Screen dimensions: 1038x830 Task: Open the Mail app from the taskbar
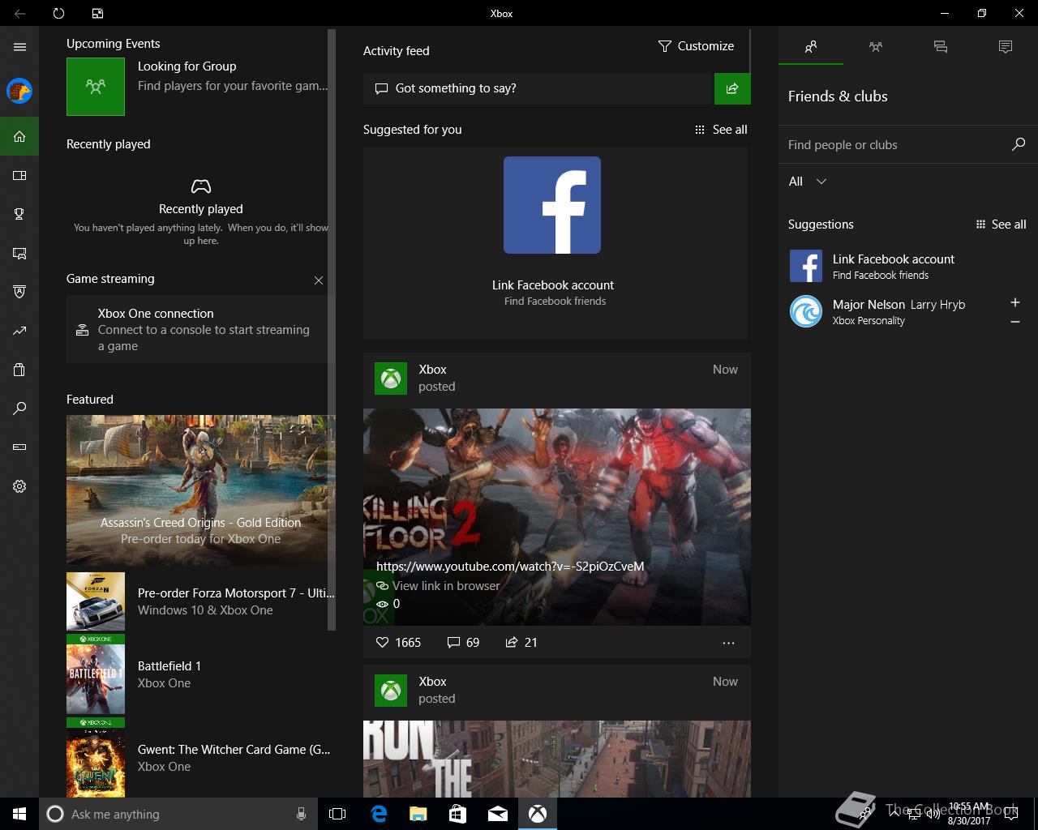click(498, 814)
